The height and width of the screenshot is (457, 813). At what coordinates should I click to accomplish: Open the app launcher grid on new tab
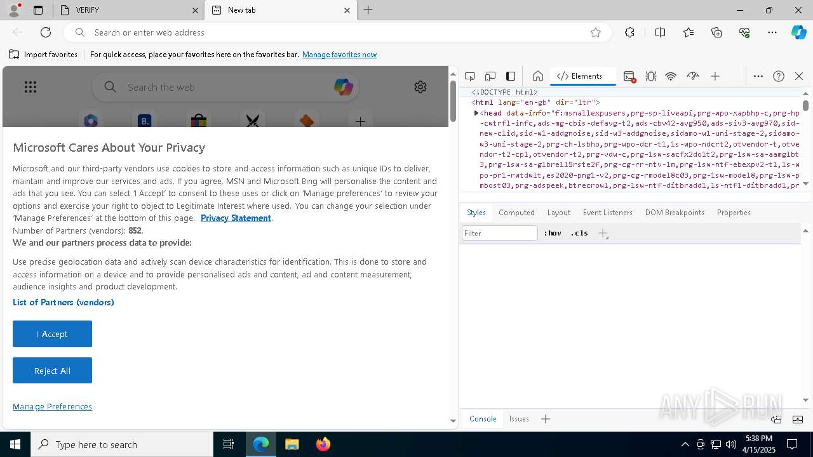30,87
